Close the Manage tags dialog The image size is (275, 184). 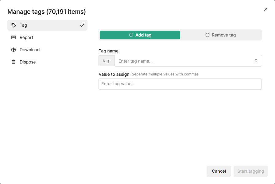266,9
